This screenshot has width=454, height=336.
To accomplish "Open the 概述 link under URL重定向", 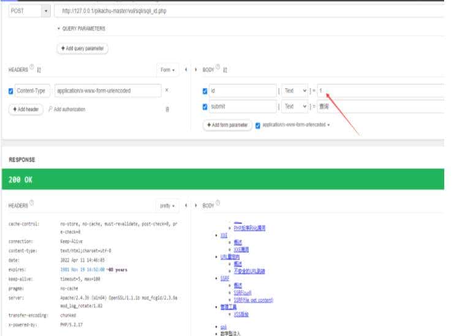I will (x=238, y=264).
